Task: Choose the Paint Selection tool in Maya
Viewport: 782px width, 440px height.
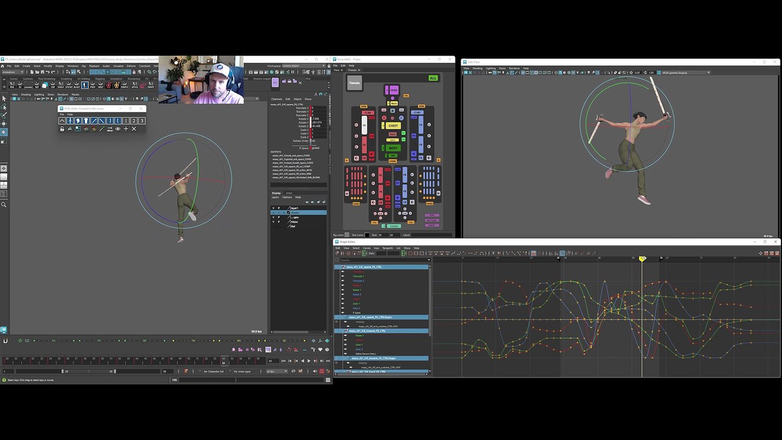Action: pyautogui.click(x=4, y=115)
